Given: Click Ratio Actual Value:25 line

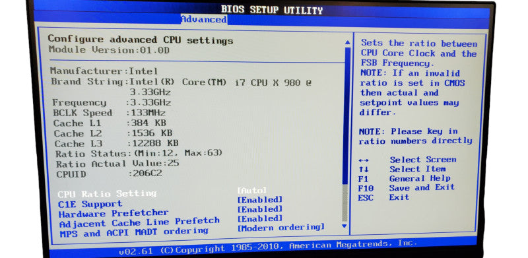Looking at the screenshot, I should (x=117, y=164).
